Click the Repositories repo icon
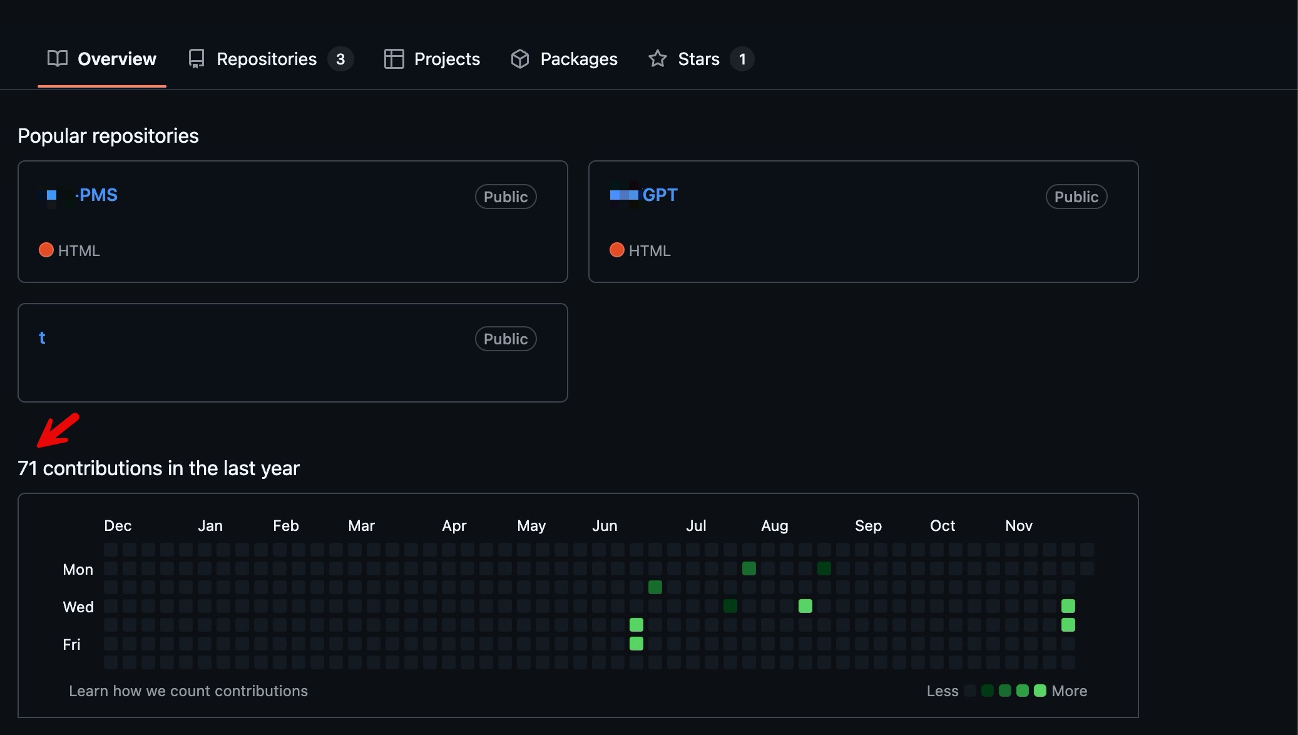This screenshot has height=735, width=1298. point(197,59)
